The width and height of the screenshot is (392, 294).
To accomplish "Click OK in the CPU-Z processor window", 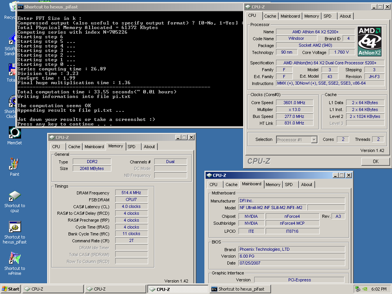I will pyautogui.click(x=376, y=162).
